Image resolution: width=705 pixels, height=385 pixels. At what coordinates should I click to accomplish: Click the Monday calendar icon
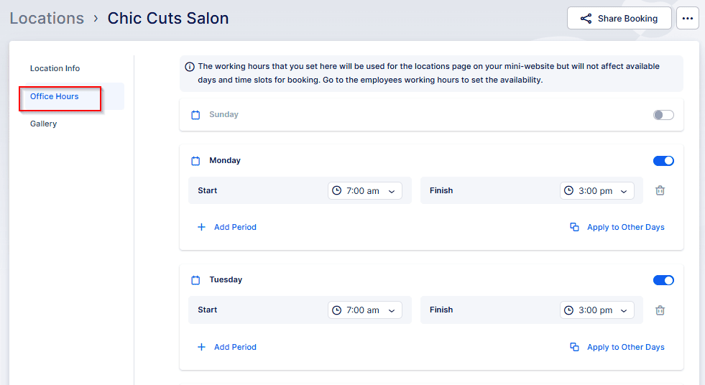[195, 161]
